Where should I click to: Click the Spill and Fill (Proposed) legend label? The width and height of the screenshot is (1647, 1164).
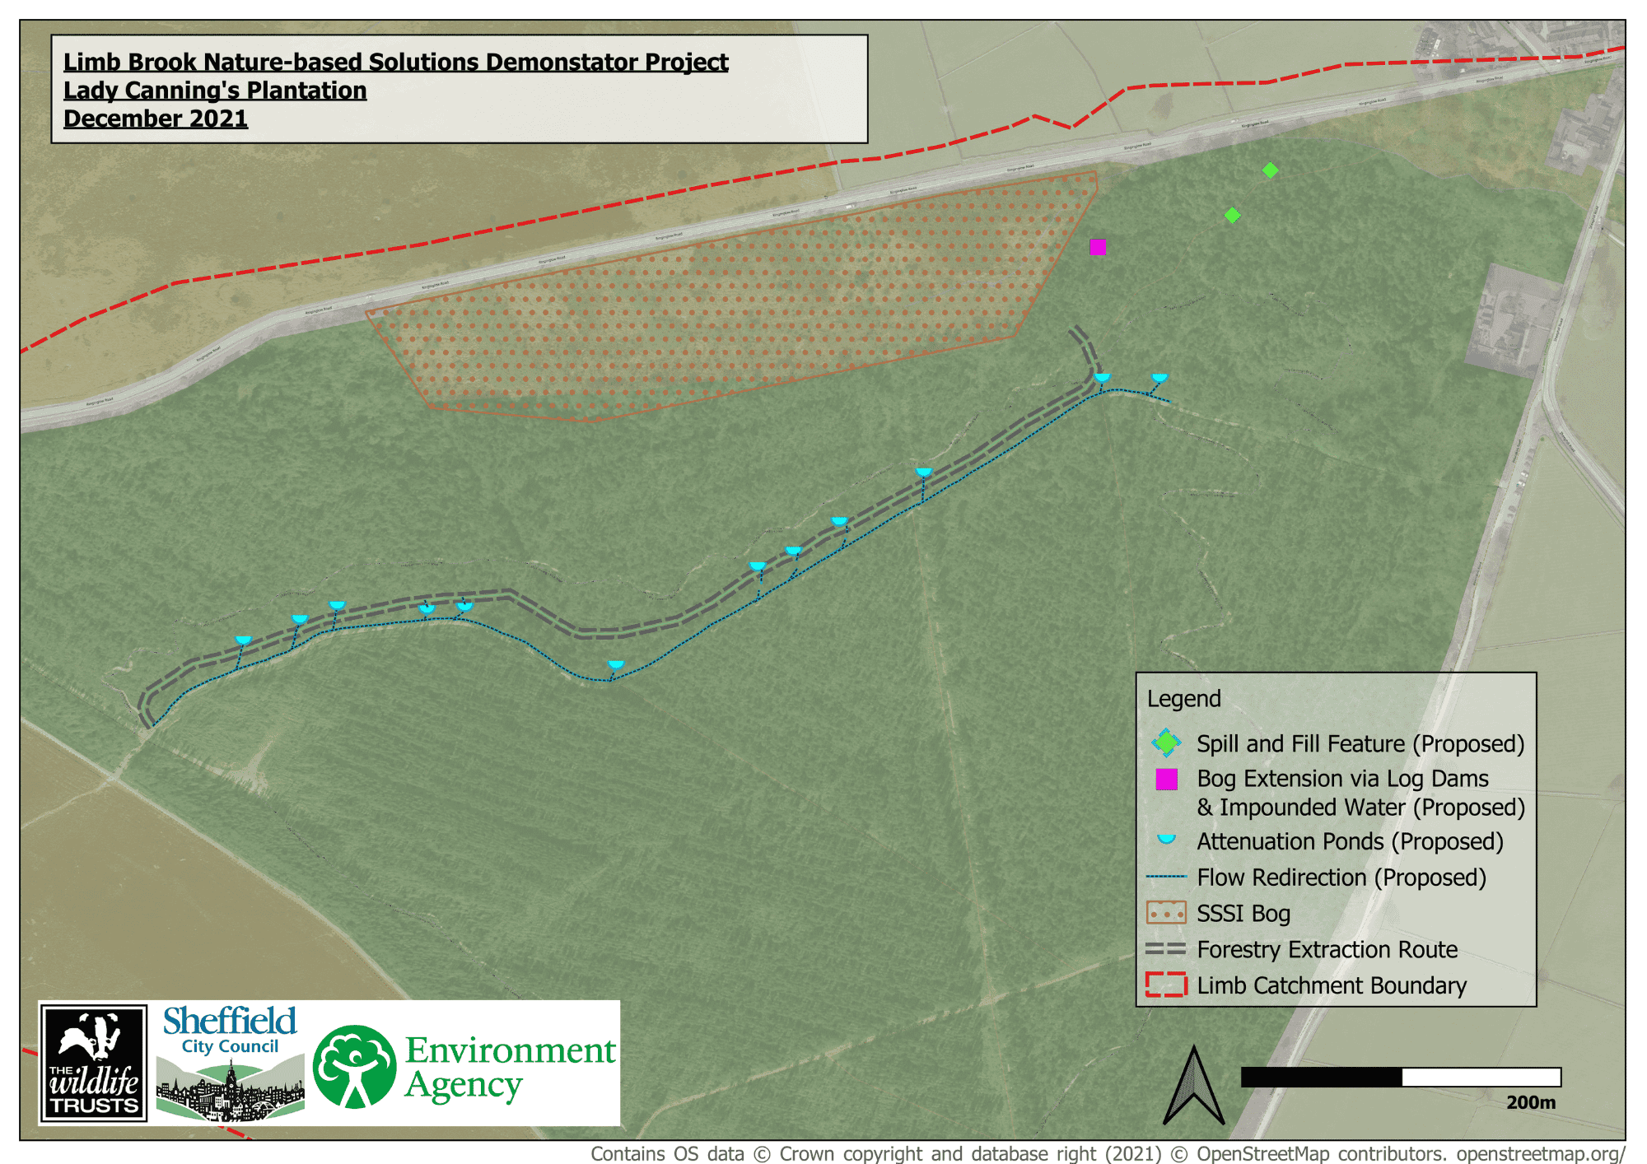(x=1360, y=744)
